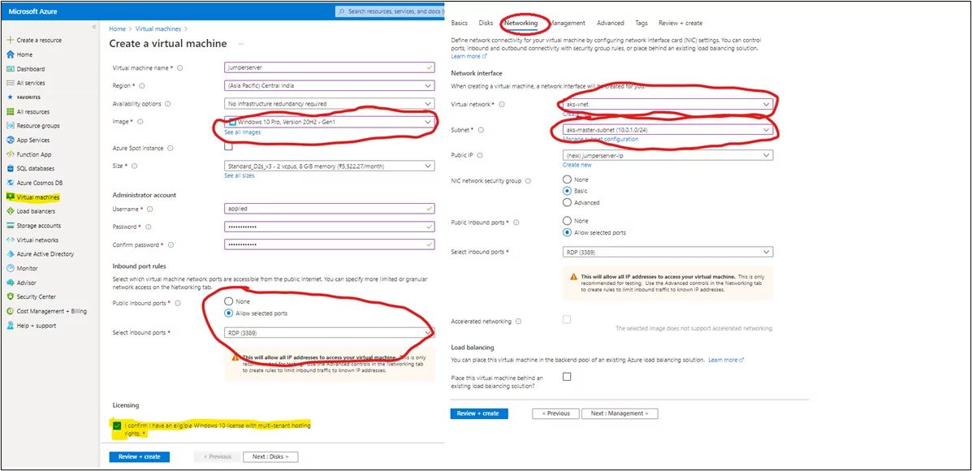The width and height of the screenshot is (972, 471).
Task: Click Previous button on Networking page
Action: pos(555,413)
